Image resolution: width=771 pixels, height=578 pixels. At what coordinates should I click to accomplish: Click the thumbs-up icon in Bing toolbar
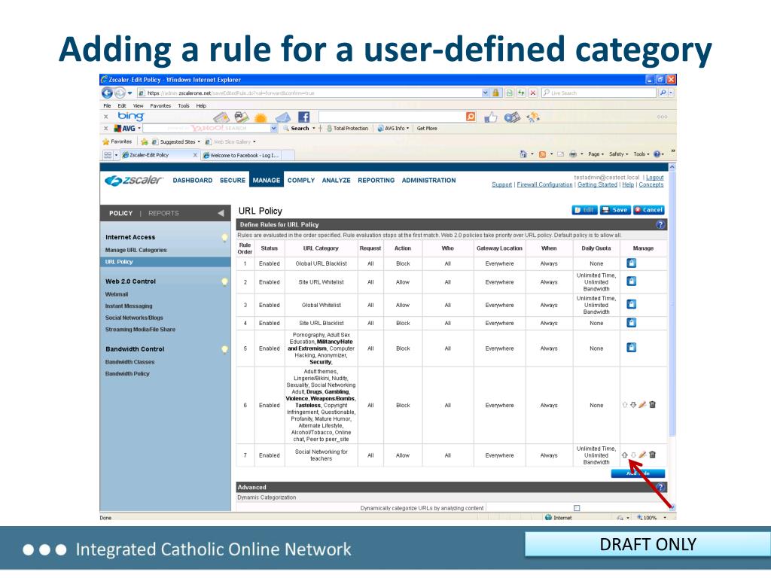[x=490, y=117]
